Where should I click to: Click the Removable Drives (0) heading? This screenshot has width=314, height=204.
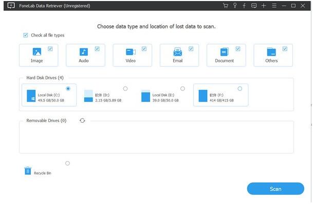coord(46,121)
